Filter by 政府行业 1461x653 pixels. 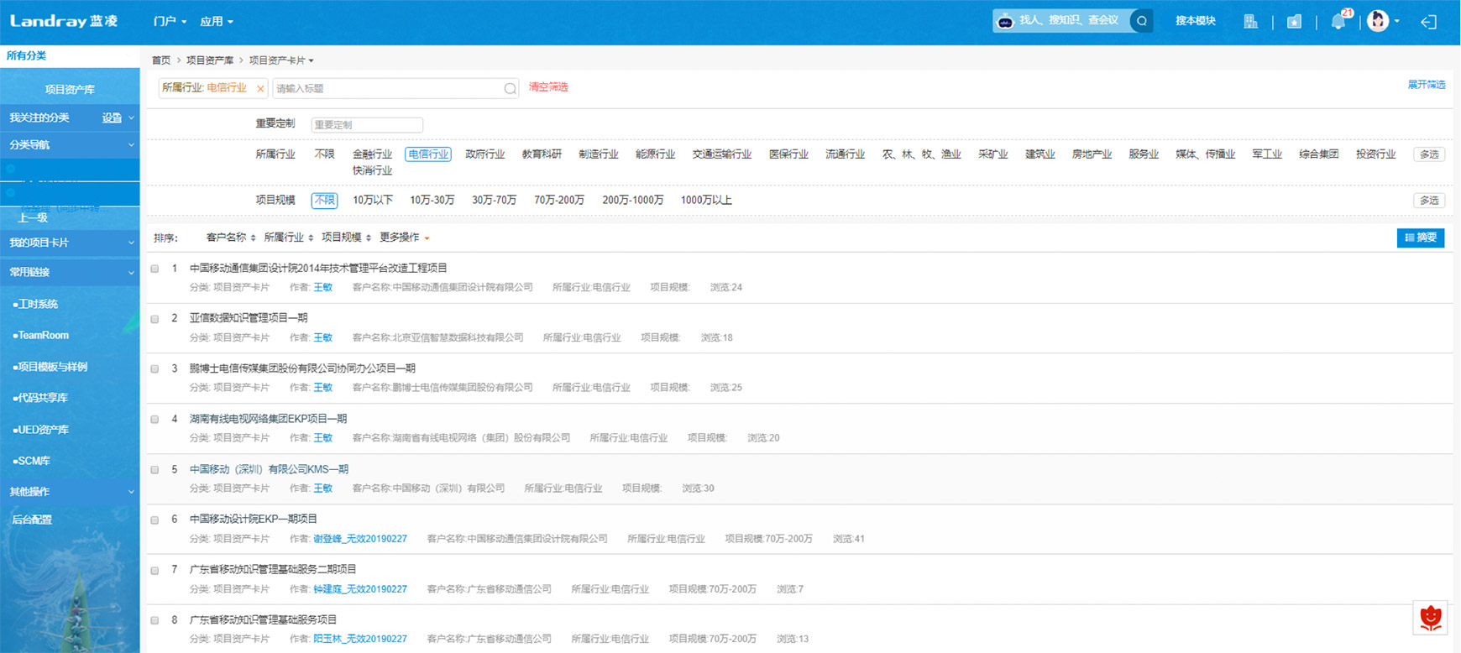tap(485, 154)
